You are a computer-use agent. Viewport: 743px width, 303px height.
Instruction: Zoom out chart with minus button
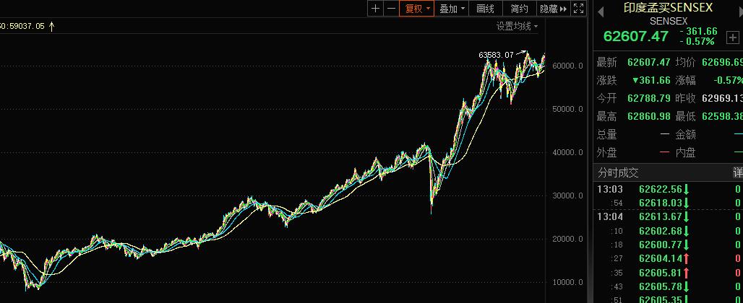(x=391, y=9)
